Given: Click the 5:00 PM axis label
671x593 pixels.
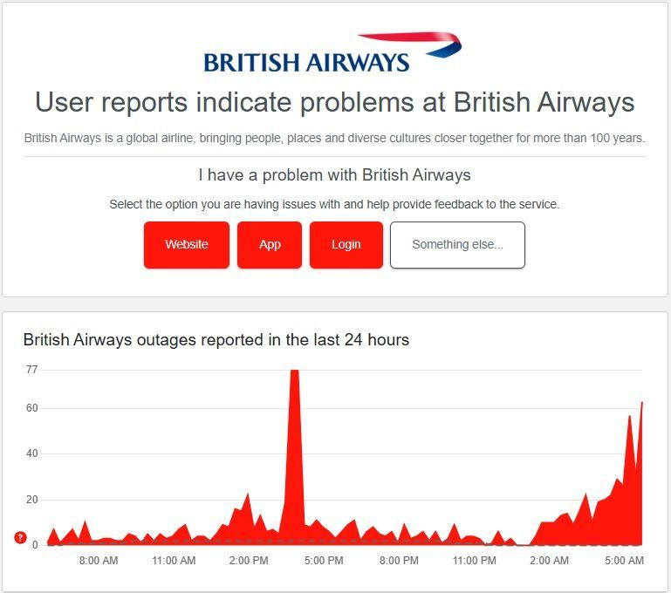Looking at the screenshot, I should click(x=324, y=560).
